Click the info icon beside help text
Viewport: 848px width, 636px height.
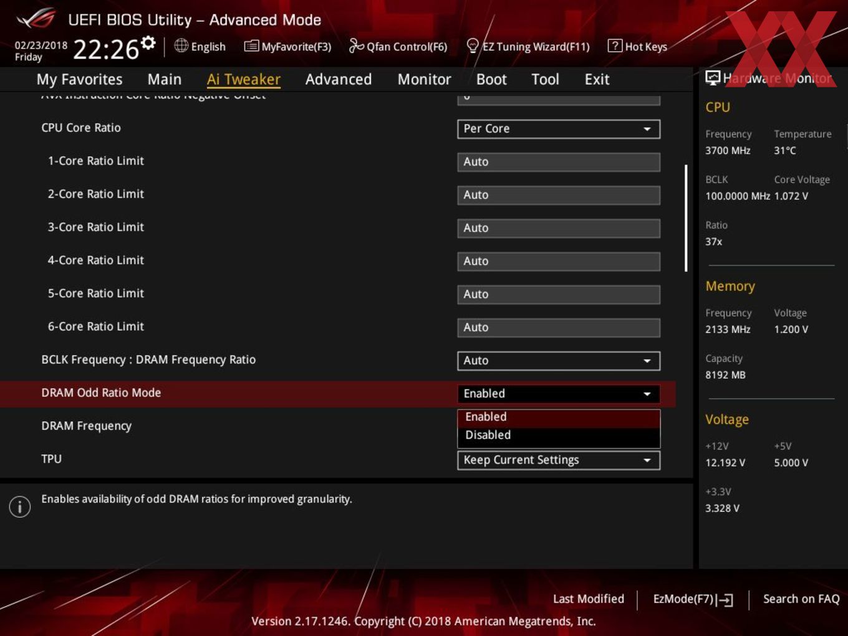click(20, 506)
